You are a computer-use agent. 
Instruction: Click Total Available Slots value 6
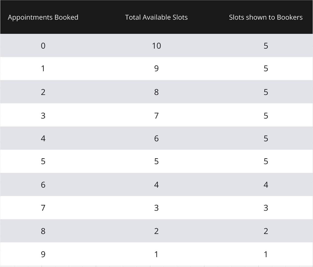pos(156,138)
